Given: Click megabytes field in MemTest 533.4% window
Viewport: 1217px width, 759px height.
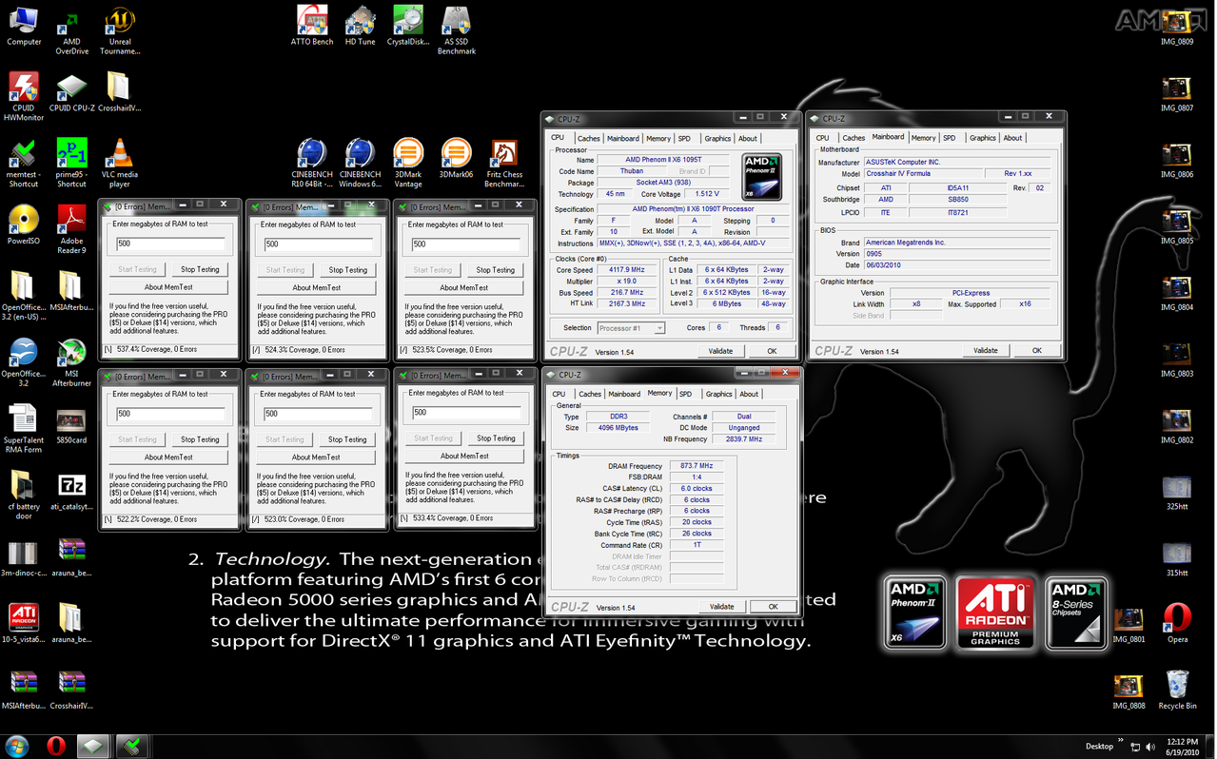Looking at the screenshot, I should point(464,413).
